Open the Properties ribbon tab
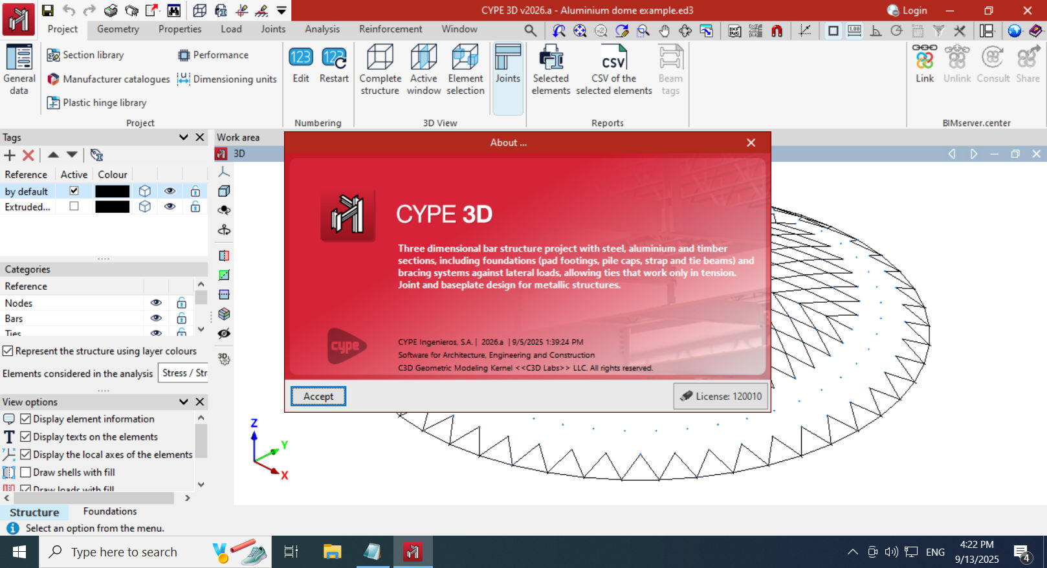Screen dimensions: 1047x568 (x=180, y=29)
